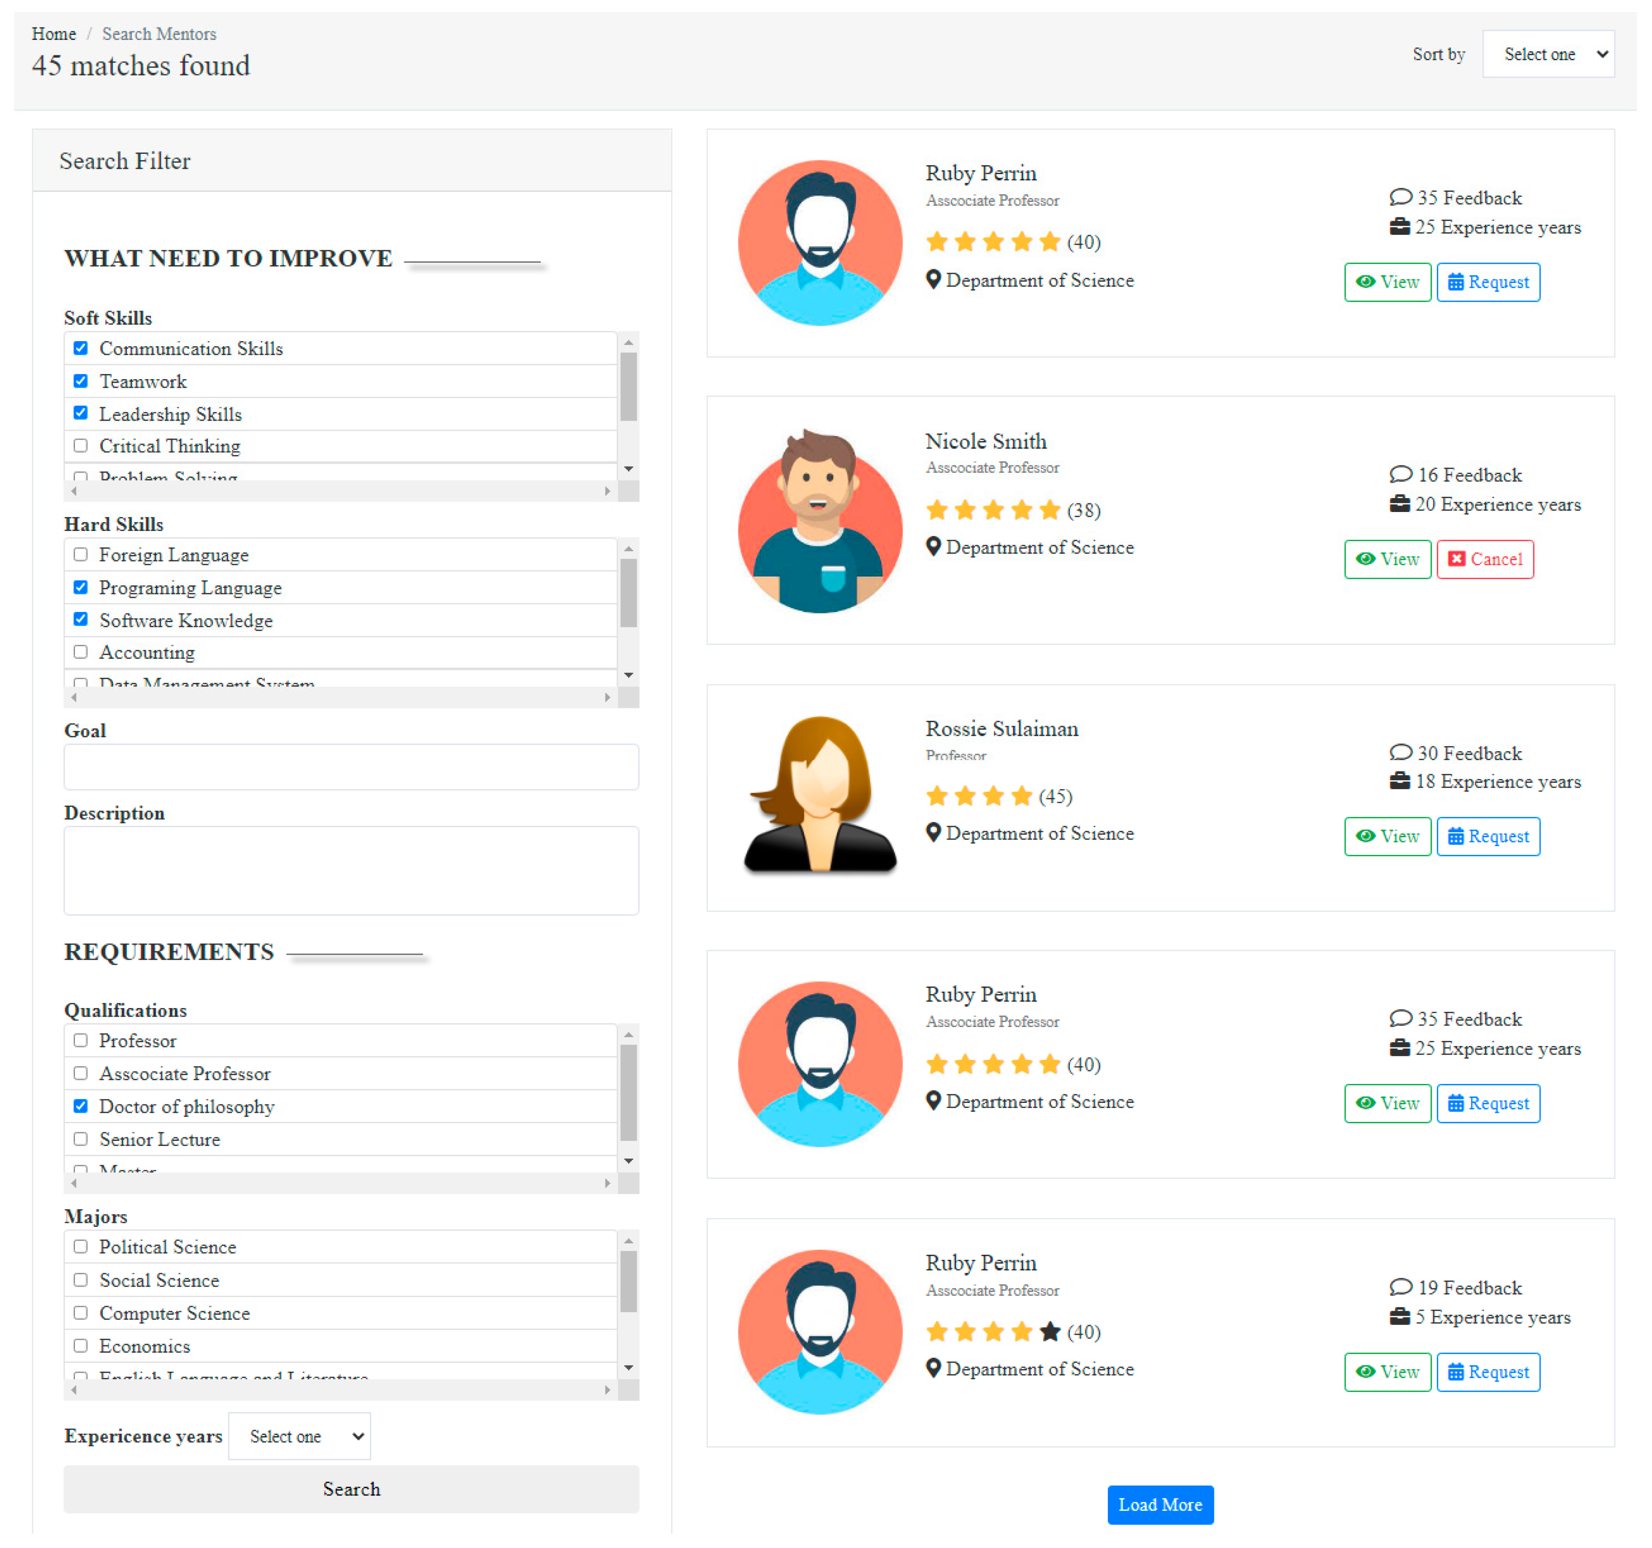Image resolution: width=1652 pixels, height=1548 pixels.
Task: Tick the Computer Science major checkbox
Action: click(x=80, y=1313)
